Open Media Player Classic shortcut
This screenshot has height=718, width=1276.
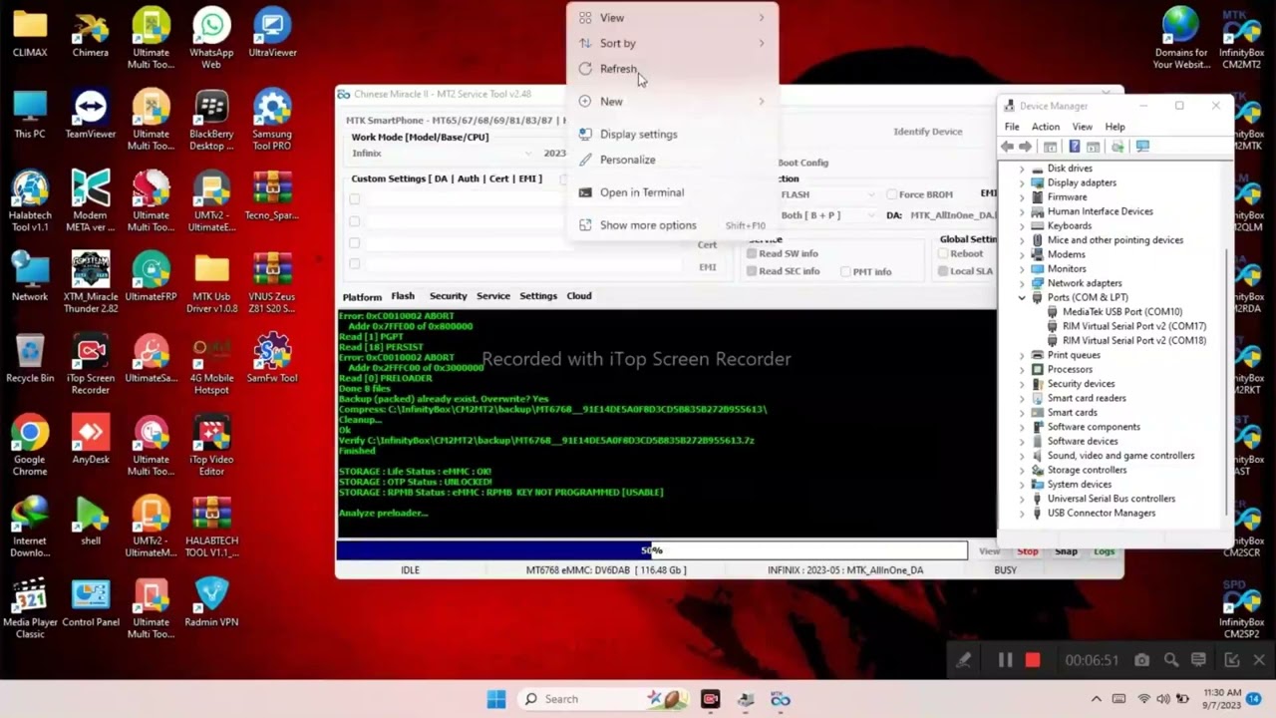tap(30, 608)
